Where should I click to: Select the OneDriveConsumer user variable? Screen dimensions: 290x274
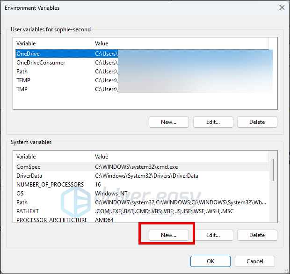[41, 63]
